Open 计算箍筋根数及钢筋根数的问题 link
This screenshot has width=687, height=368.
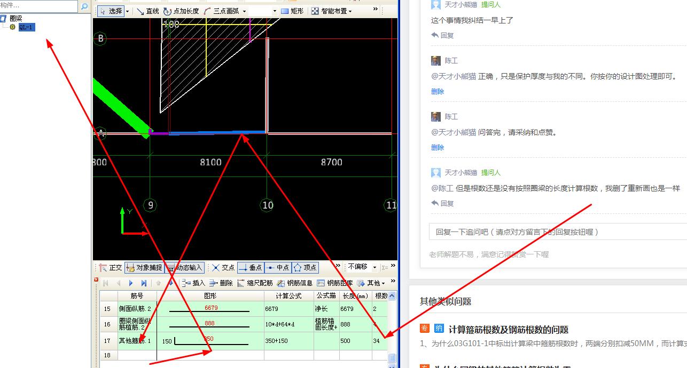click(509, 330)
